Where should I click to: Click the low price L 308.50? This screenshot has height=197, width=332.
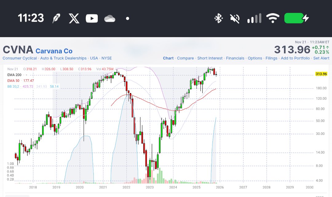tap(67, 69)
